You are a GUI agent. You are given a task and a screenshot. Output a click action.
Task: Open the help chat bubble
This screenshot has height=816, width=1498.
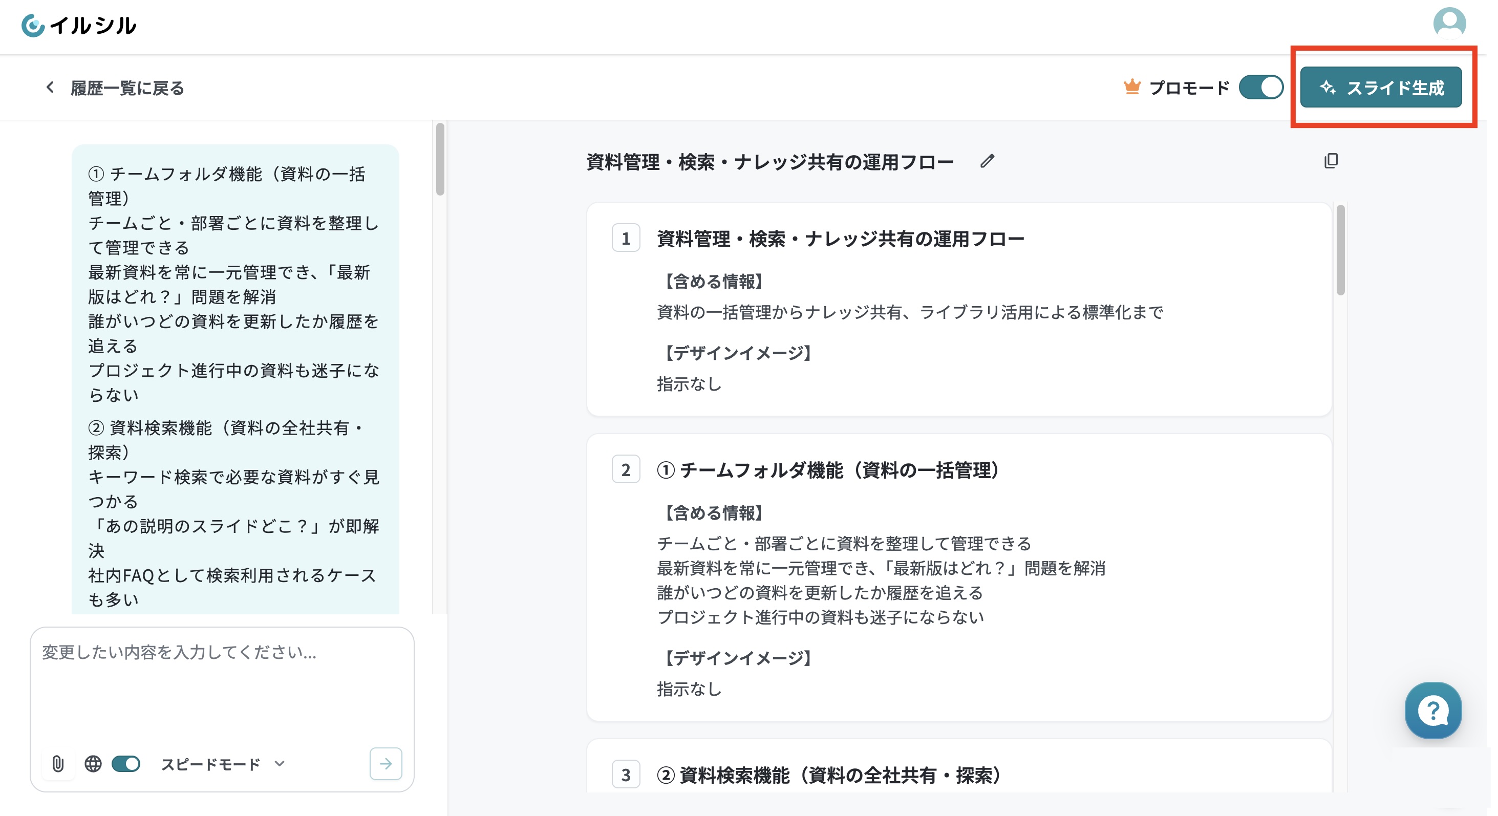click(x=1433, y=710)
